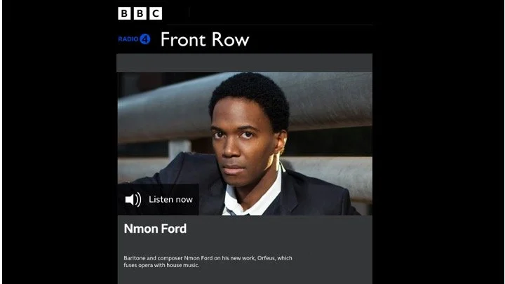Click the C block of BBC logo

click(156, 13)
